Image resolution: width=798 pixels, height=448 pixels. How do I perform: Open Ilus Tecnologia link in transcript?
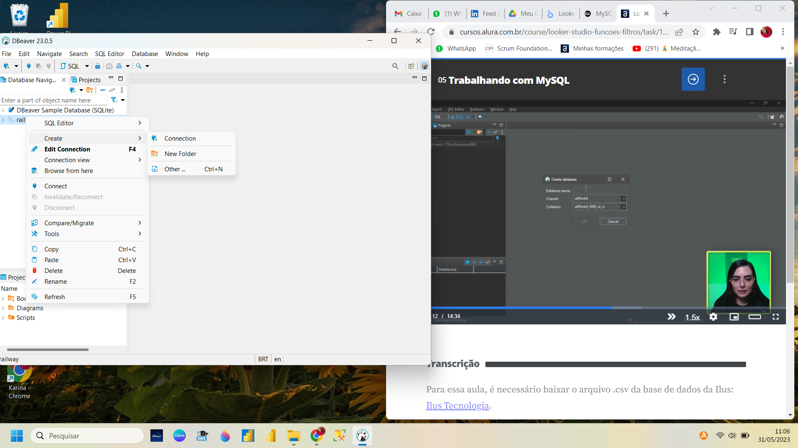(x=457, y=406)
